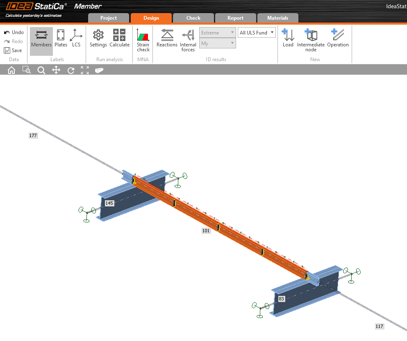Toggle the LCS labels display
407x341 pixels.
click(76, 39)
